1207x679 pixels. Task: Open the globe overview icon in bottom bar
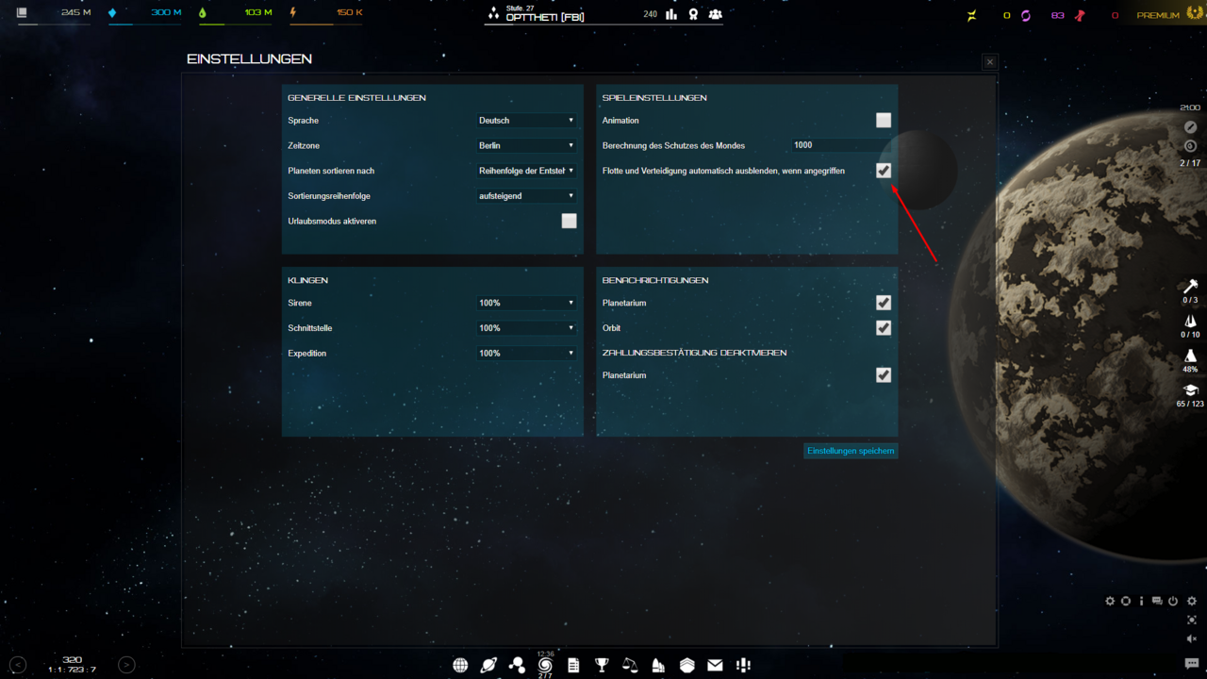pos(460,665)
